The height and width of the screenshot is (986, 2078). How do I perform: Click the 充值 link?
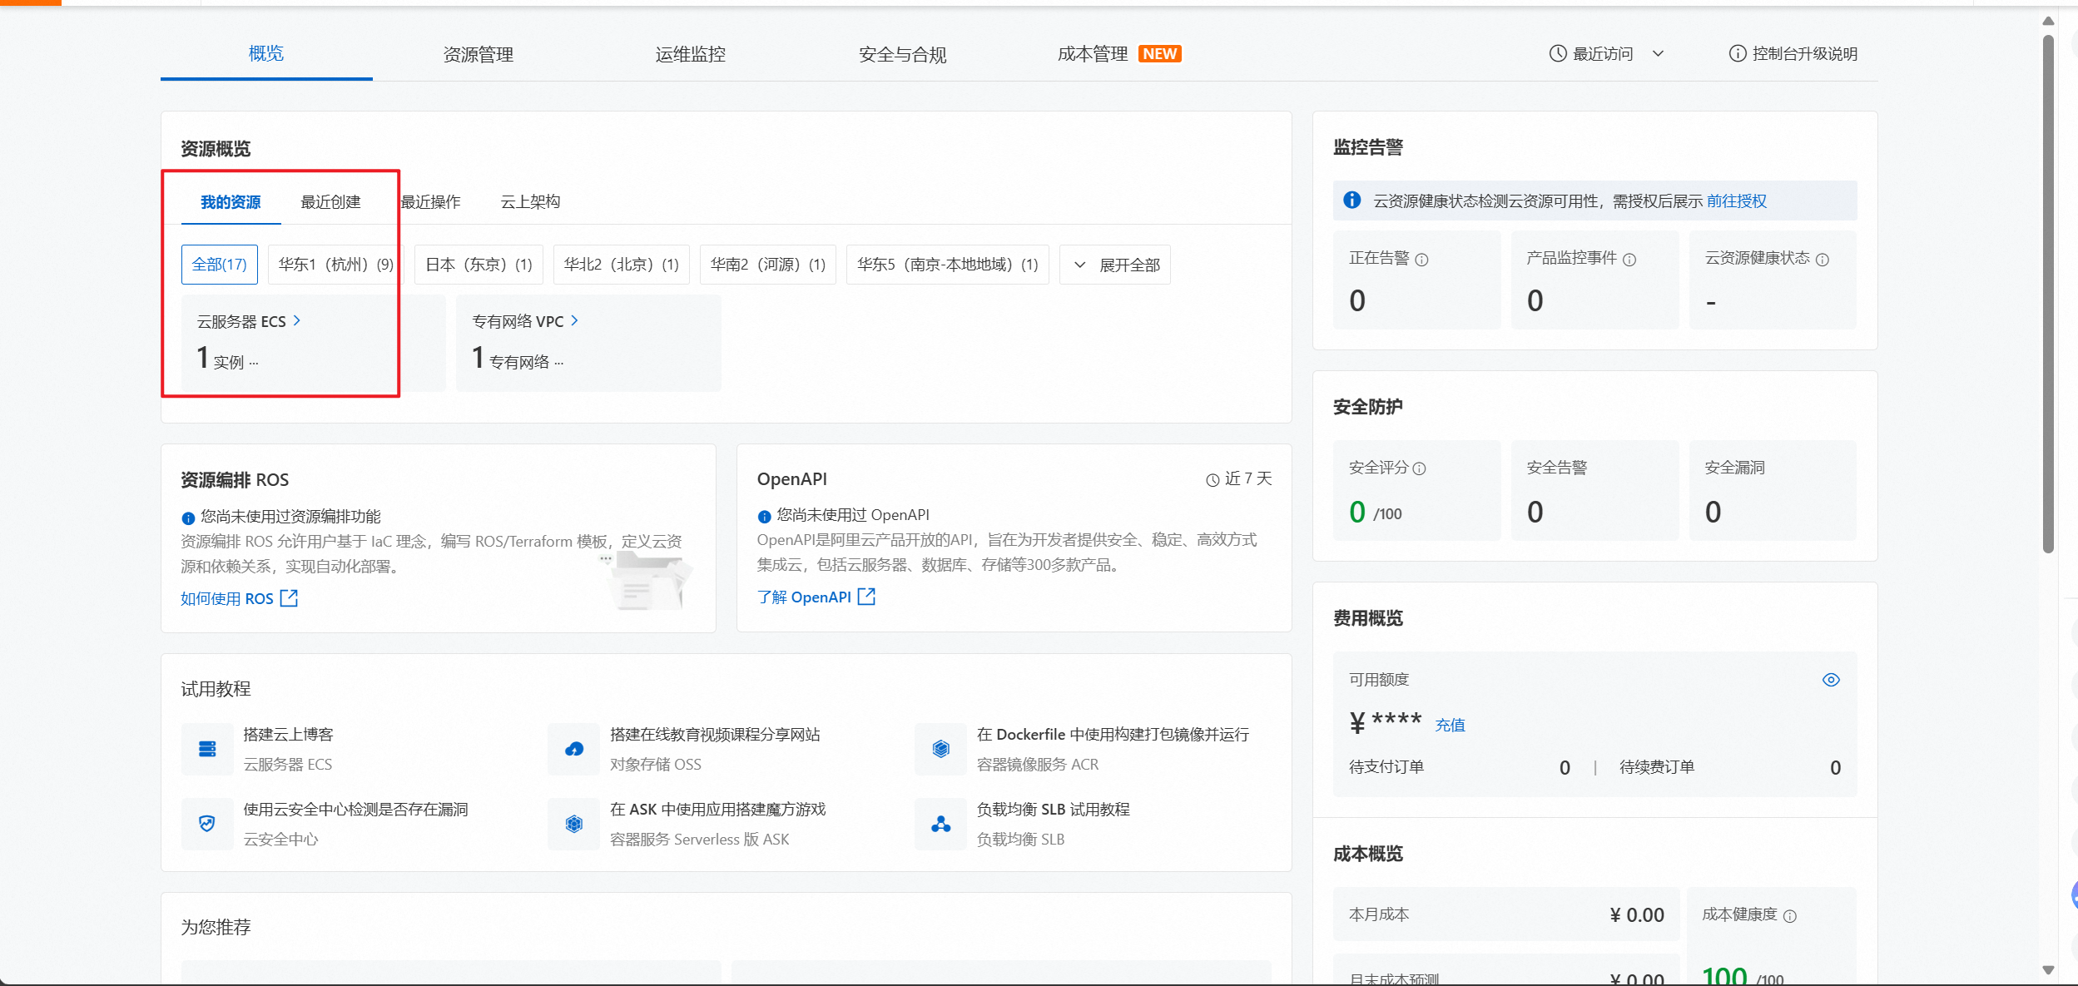pos(1450,725)
